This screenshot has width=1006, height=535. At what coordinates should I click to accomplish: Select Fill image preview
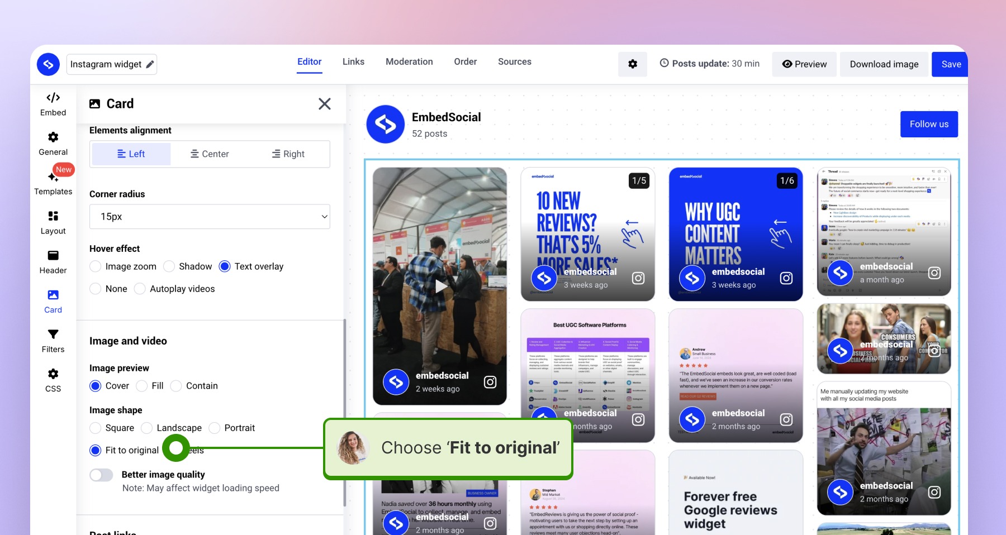(x=142, y=386)
